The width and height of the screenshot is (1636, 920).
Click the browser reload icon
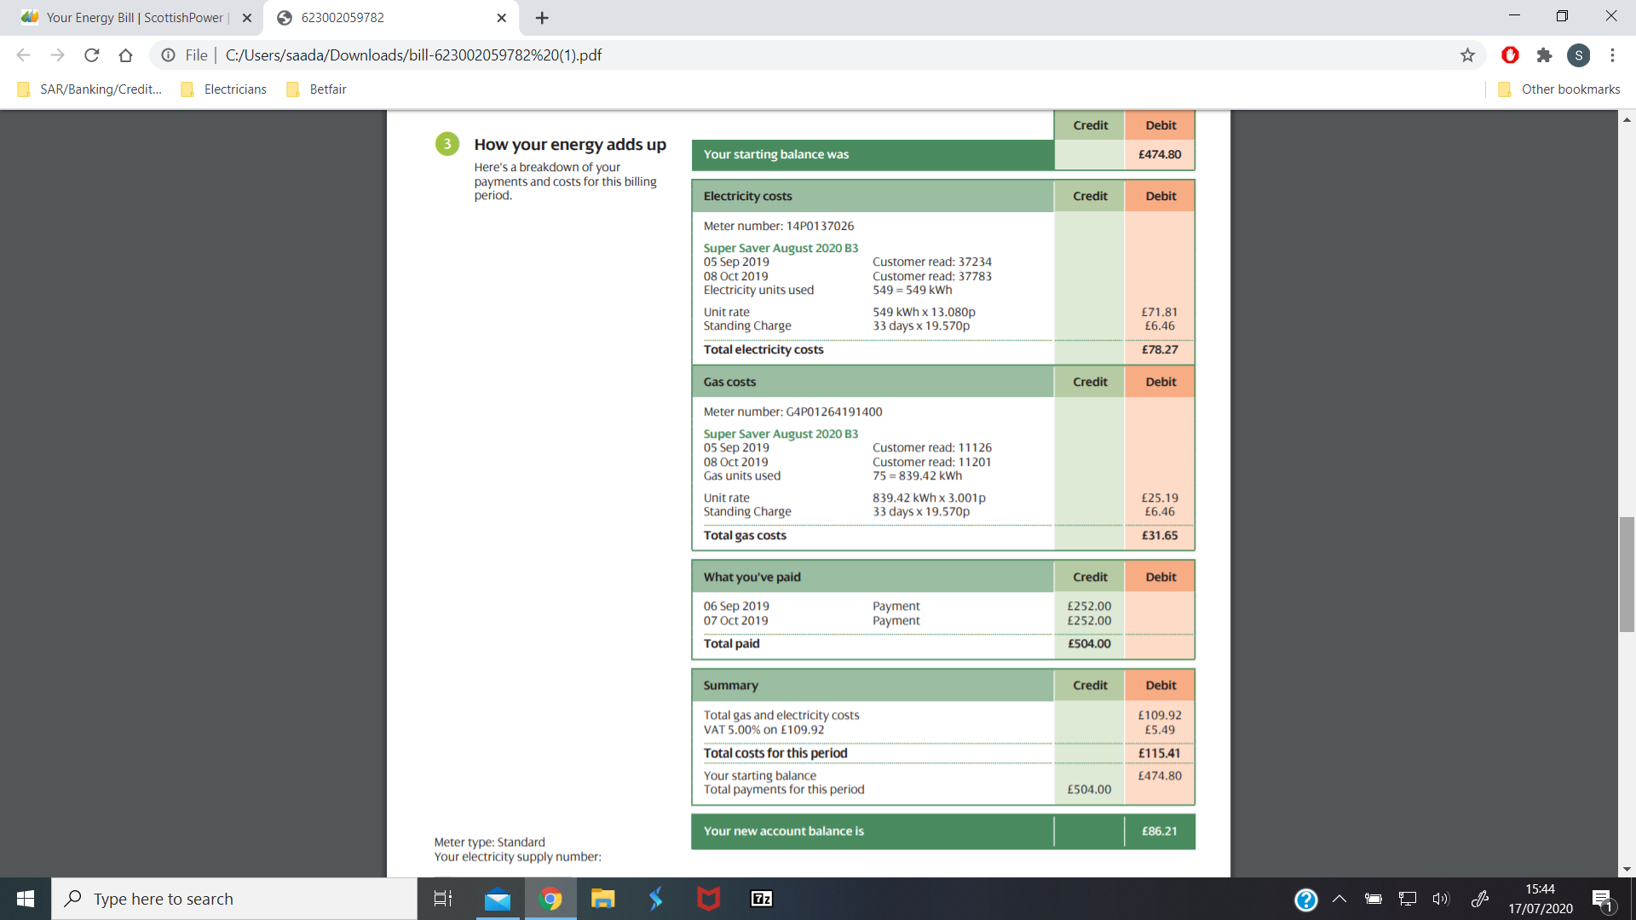[x=91, y=55]
